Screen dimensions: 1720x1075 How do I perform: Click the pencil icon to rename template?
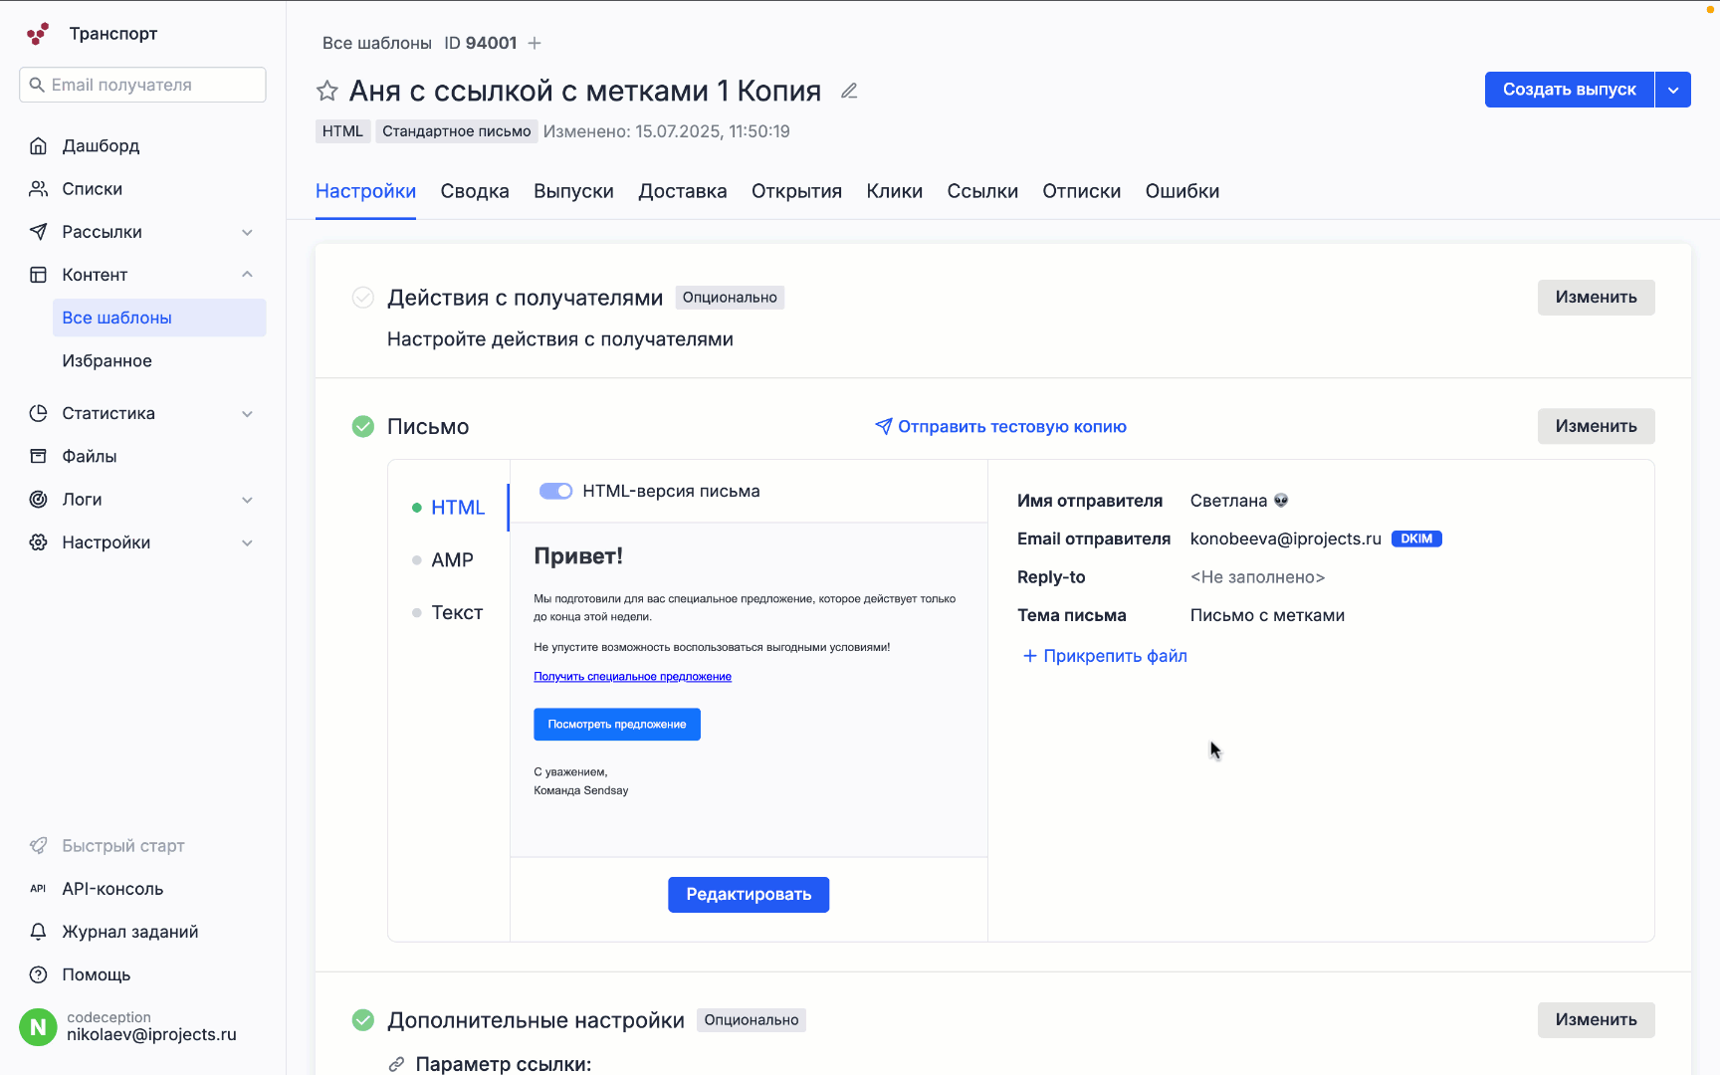(849, 91)
